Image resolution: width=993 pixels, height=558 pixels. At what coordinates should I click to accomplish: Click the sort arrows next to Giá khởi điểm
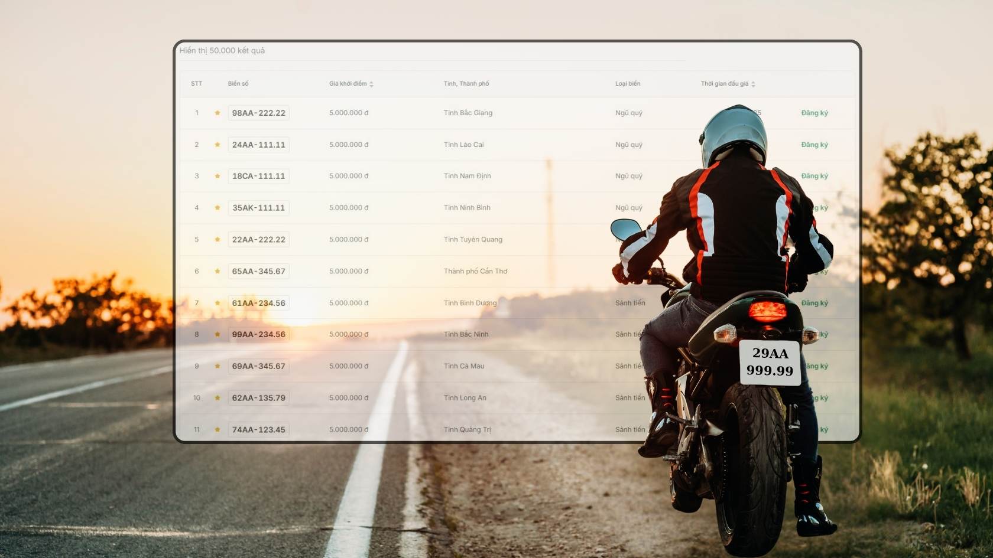(372, 83)
